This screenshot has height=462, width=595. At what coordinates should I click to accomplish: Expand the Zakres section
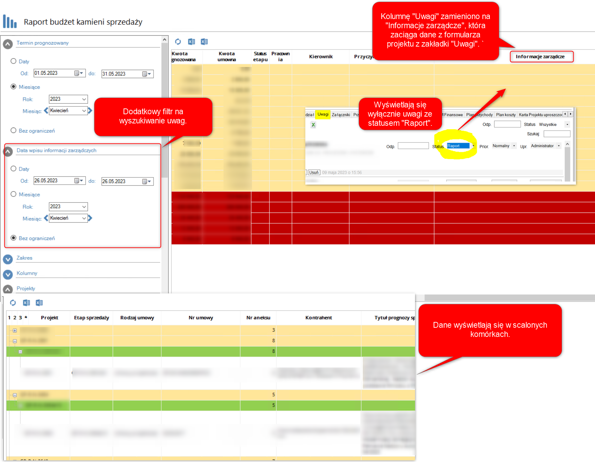coord(8,259)
